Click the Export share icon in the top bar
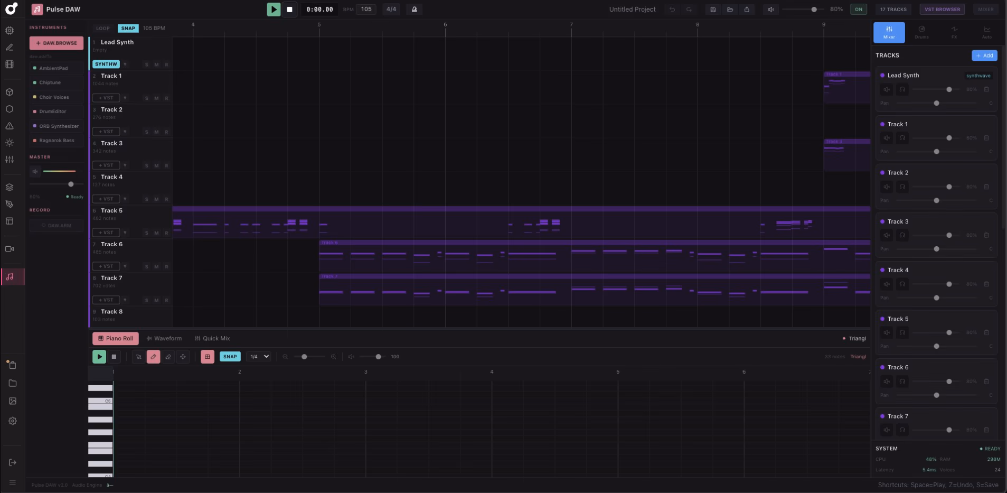 [x=747, y=9]
